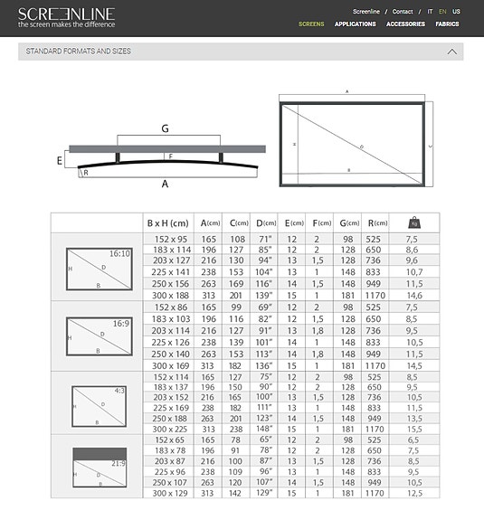Image resolution: width=484 pixels, height=520 pixels.
Task: Switch region to US
Action: (456, 12)
